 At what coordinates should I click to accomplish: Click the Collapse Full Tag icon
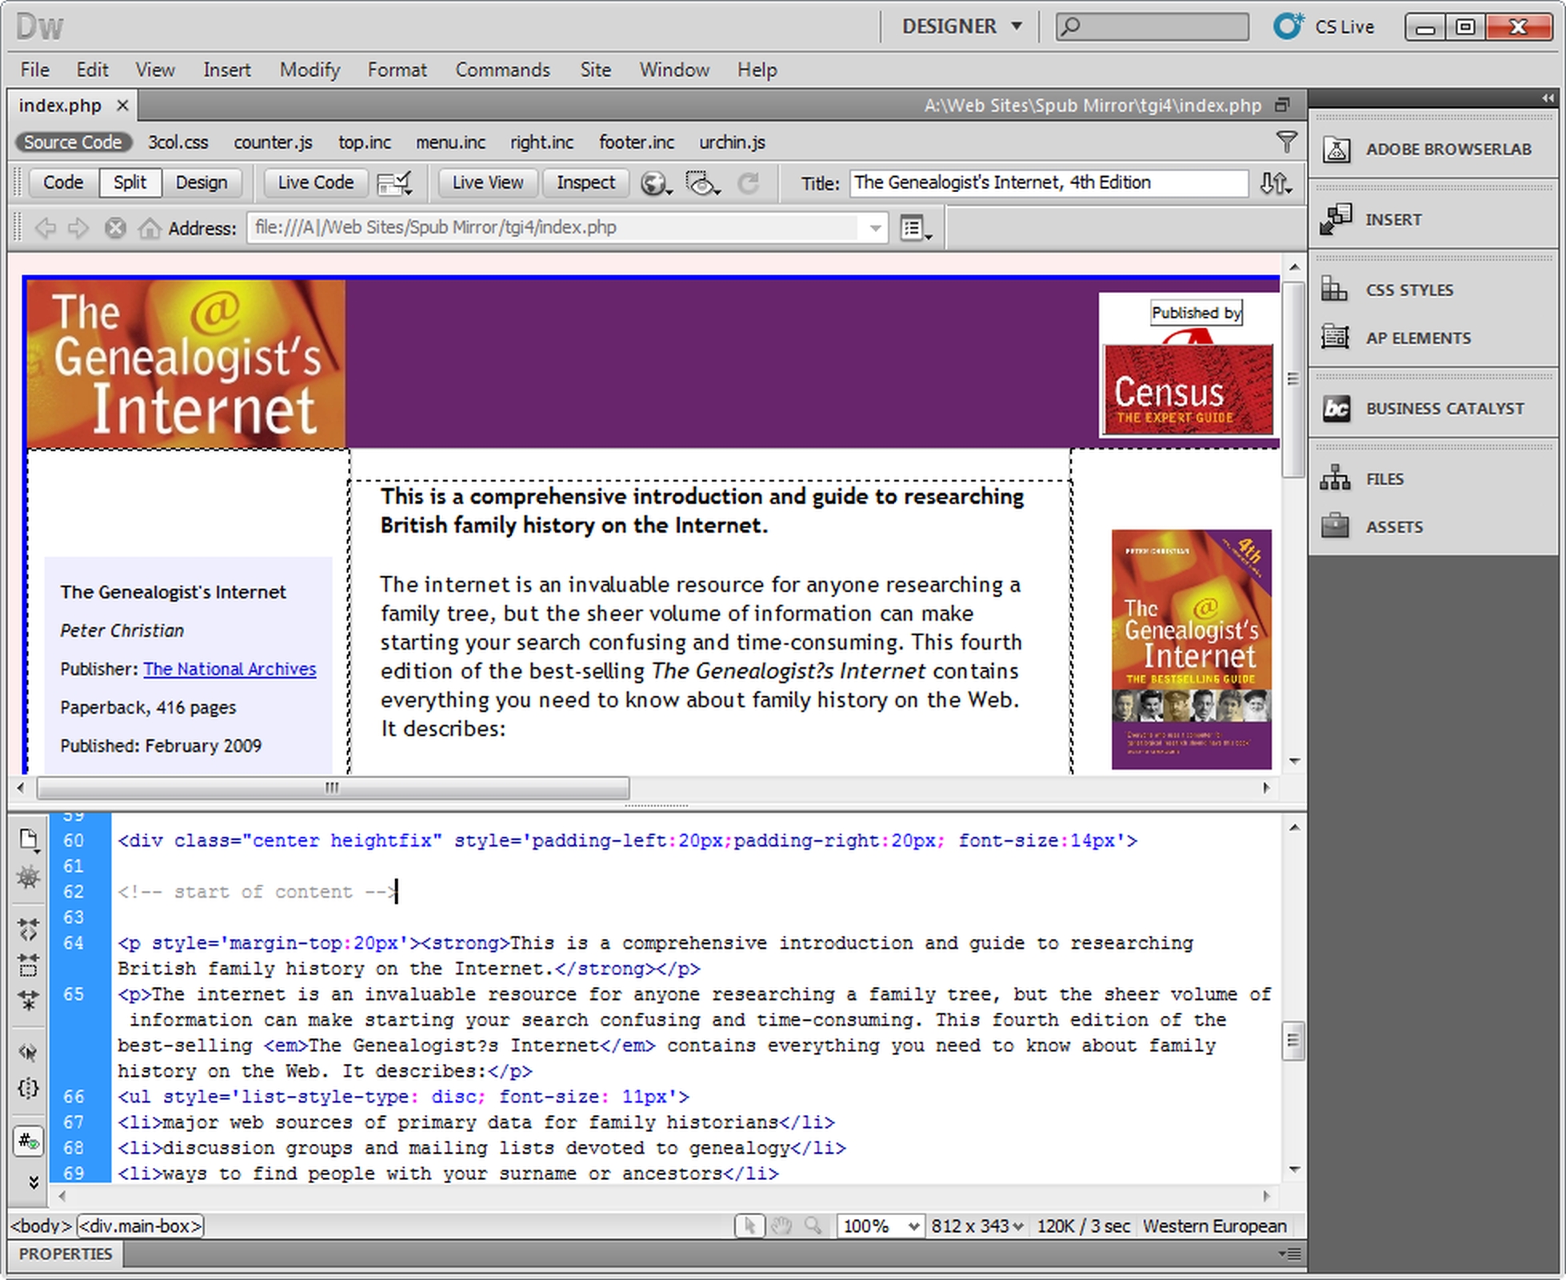(x=28, y=929)
